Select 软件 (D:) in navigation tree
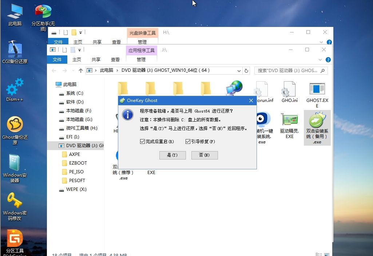 (x=75, y=102)
